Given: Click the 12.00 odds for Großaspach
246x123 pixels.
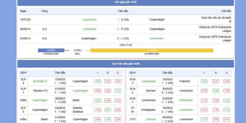Looking at the screenshot, I should (x=204, y=110).
